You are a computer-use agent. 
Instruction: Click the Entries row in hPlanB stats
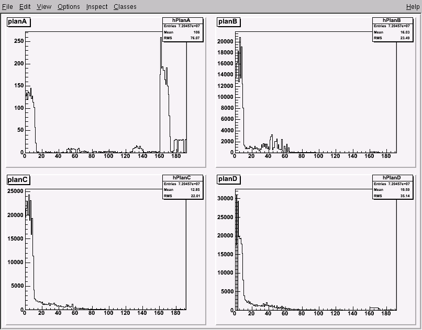392,26
